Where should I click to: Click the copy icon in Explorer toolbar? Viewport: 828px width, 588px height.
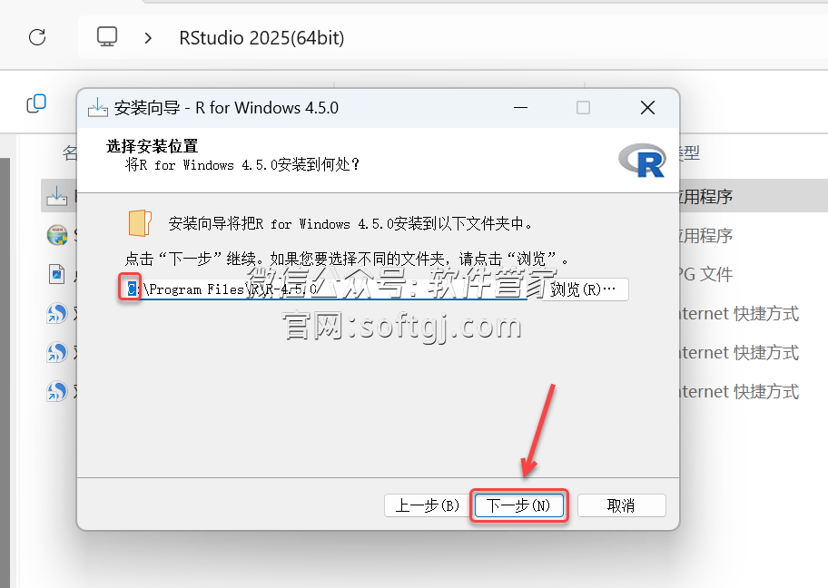click(36, 103)
